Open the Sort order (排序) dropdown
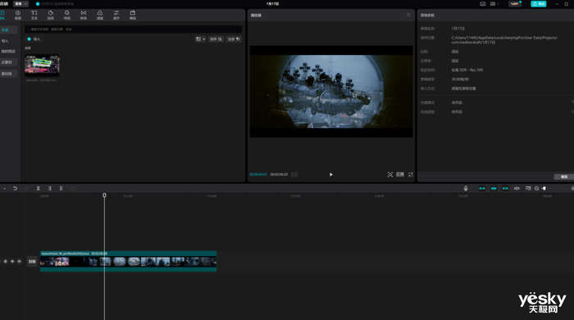Image resolution: width=574 pixels, height=320 pixels. (x=216, y=39)
